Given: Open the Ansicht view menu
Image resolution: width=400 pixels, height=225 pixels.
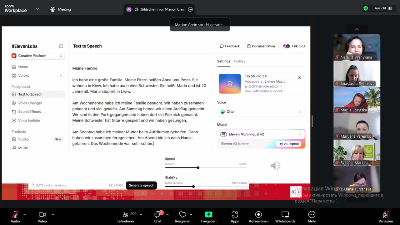Looking at the screenshot, I should 383,8.
